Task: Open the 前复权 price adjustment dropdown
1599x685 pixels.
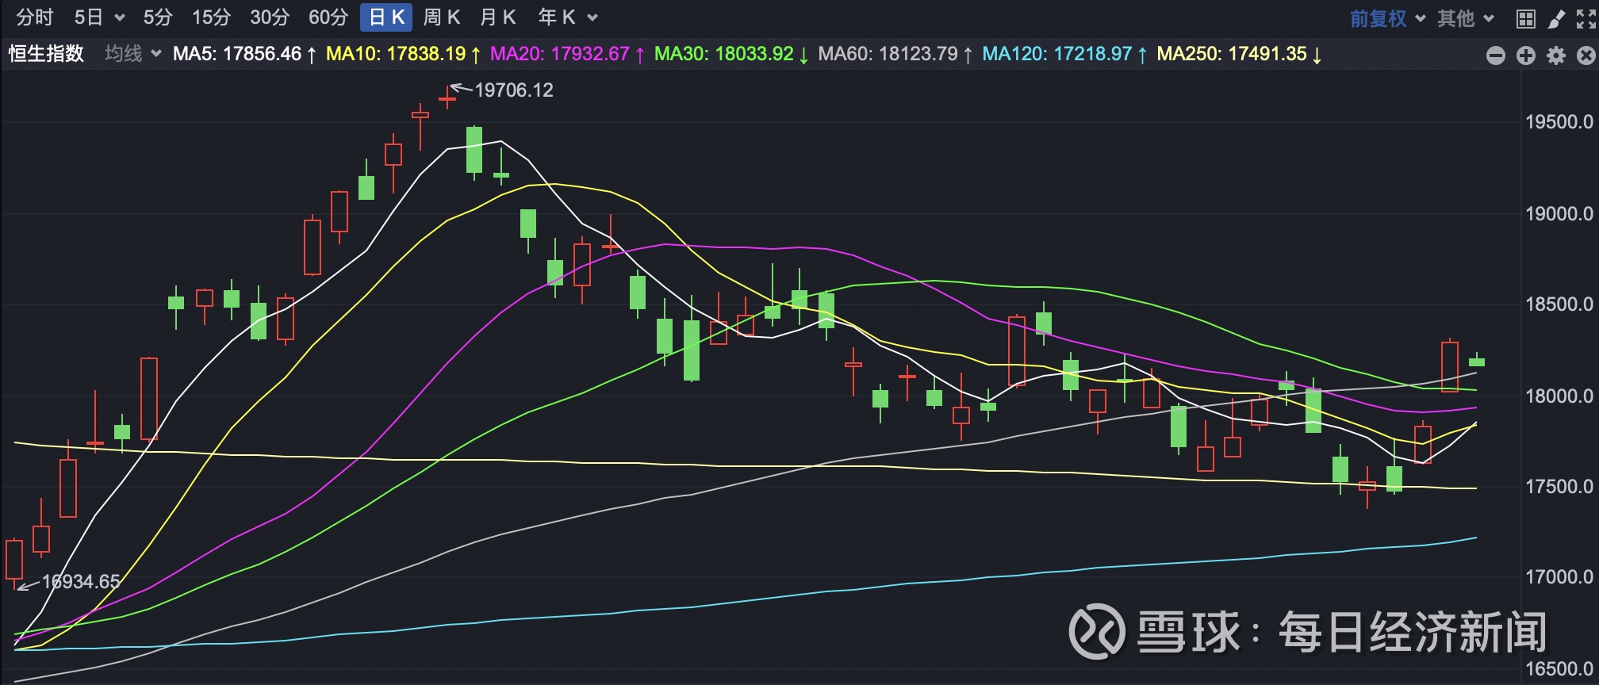Action: (1387, 18)
